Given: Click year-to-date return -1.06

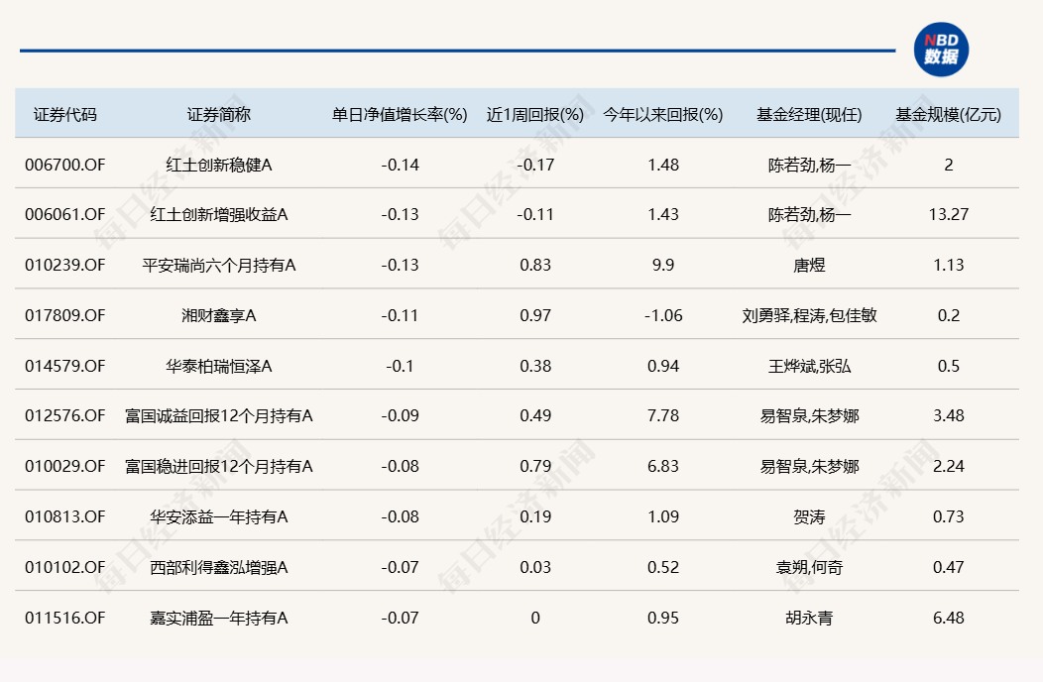Looking at the screenshot, I should pos(663,315).
